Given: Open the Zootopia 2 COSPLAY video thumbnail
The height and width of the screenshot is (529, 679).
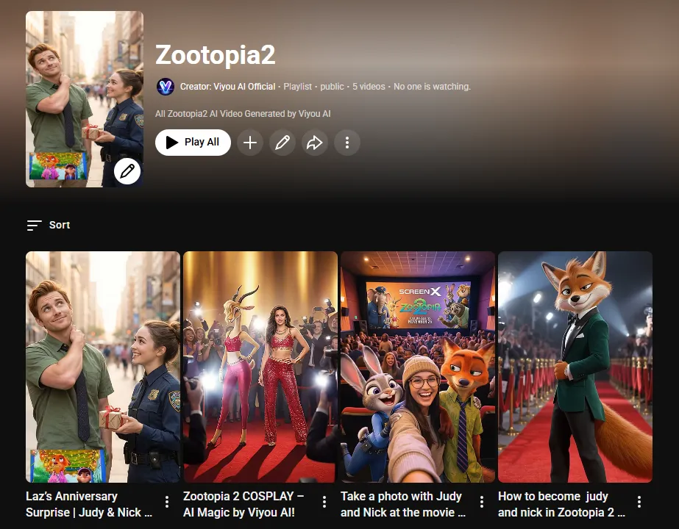Looking at the screenshot, I should point(260,366).
